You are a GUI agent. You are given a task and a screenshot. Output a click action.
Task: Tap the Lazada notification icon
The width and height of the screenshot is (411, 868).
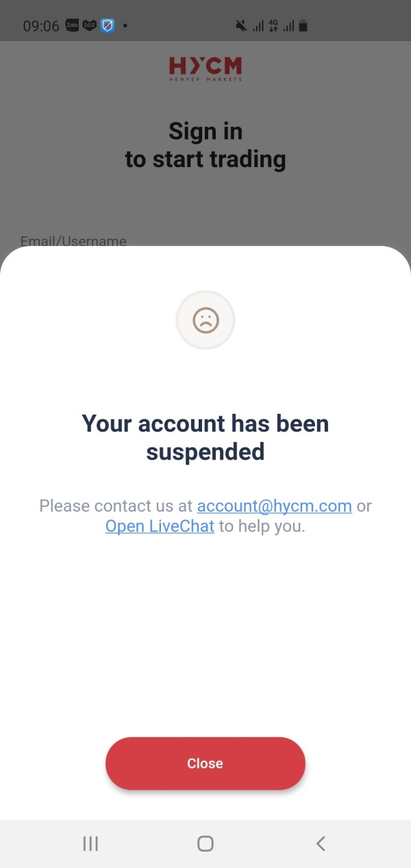click(x=90, y=26)
